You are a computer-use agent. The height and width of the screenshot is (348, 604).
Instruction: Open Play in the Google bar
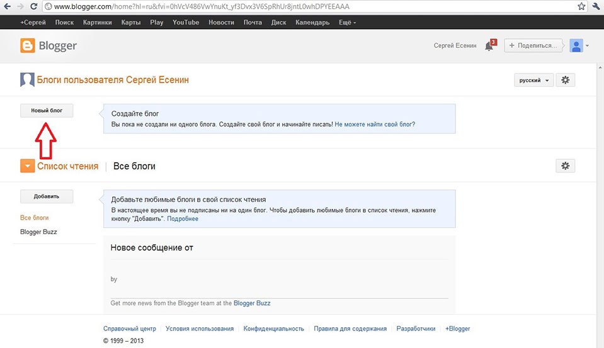157,22
